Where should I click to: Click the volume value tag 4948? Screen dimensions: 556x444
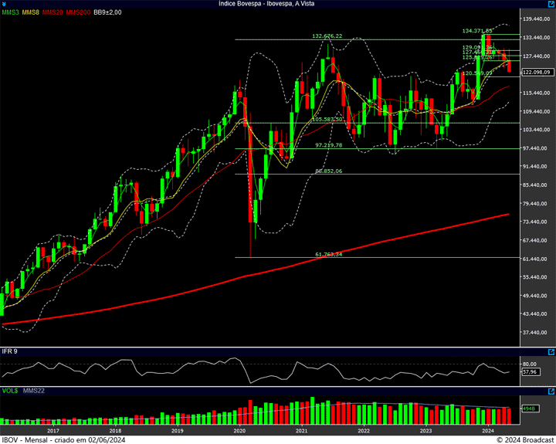point(528,408)
